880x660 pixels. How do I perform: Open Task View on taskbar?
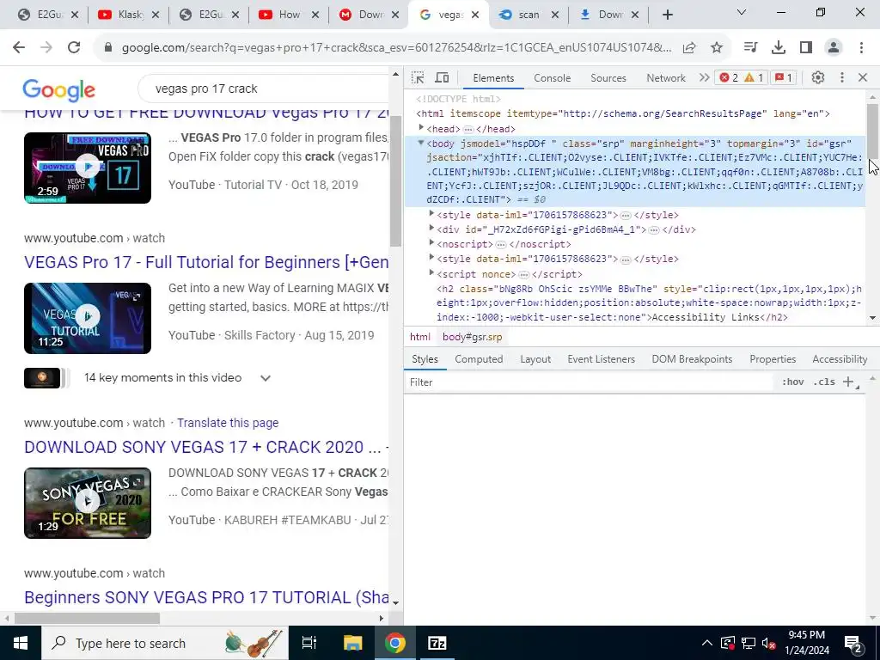pyautogui.click(x=309, y=643)
